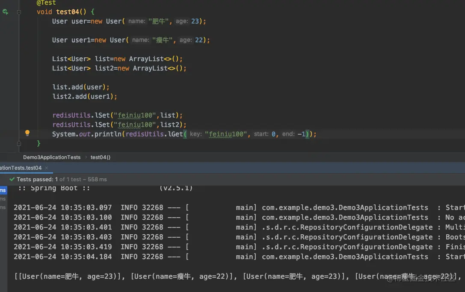This screenshot has height=292, width=465.
Task: Click the console output starting [[User(name=肥牛
Action: pos(238,276)
